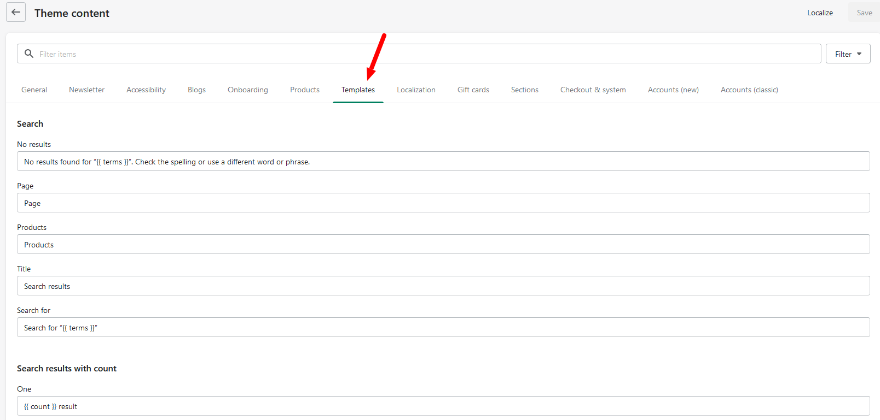880x420 pixels.
Task: Go to the Blogs tab
Action: pyautogui.click(x=196, y=90)
